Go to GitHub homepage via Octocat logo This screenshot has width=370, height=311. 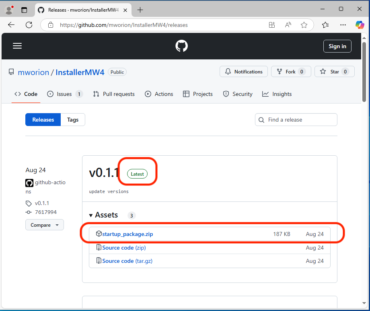pos(181,46)
